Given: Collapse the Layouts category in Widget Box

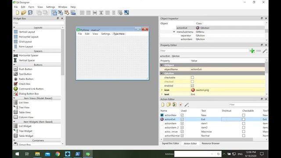Looking at the screenshot, I should (x=14, y=27).
